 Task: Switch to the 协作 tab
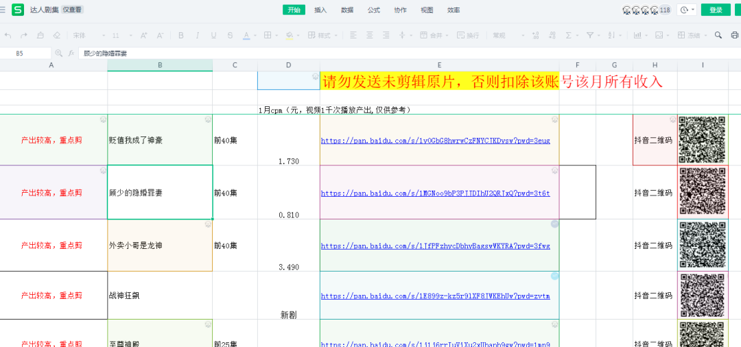(400, 10)
